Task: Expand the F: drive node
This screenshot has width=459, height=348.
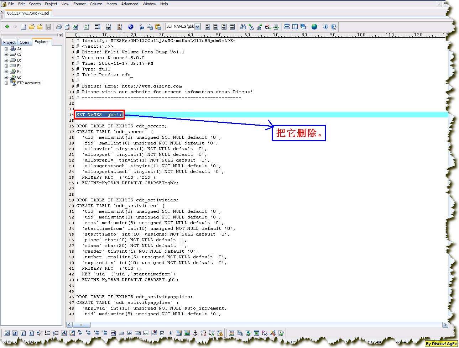Action: tap(6, 72)
